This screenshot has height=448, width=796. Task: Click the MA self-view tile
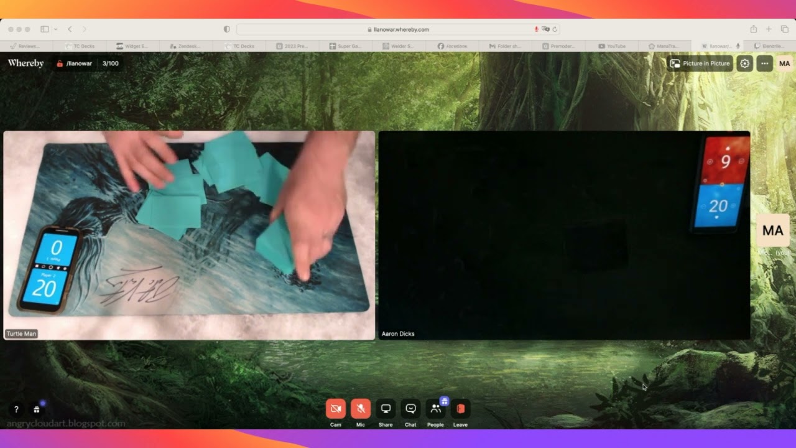point(773,231)
